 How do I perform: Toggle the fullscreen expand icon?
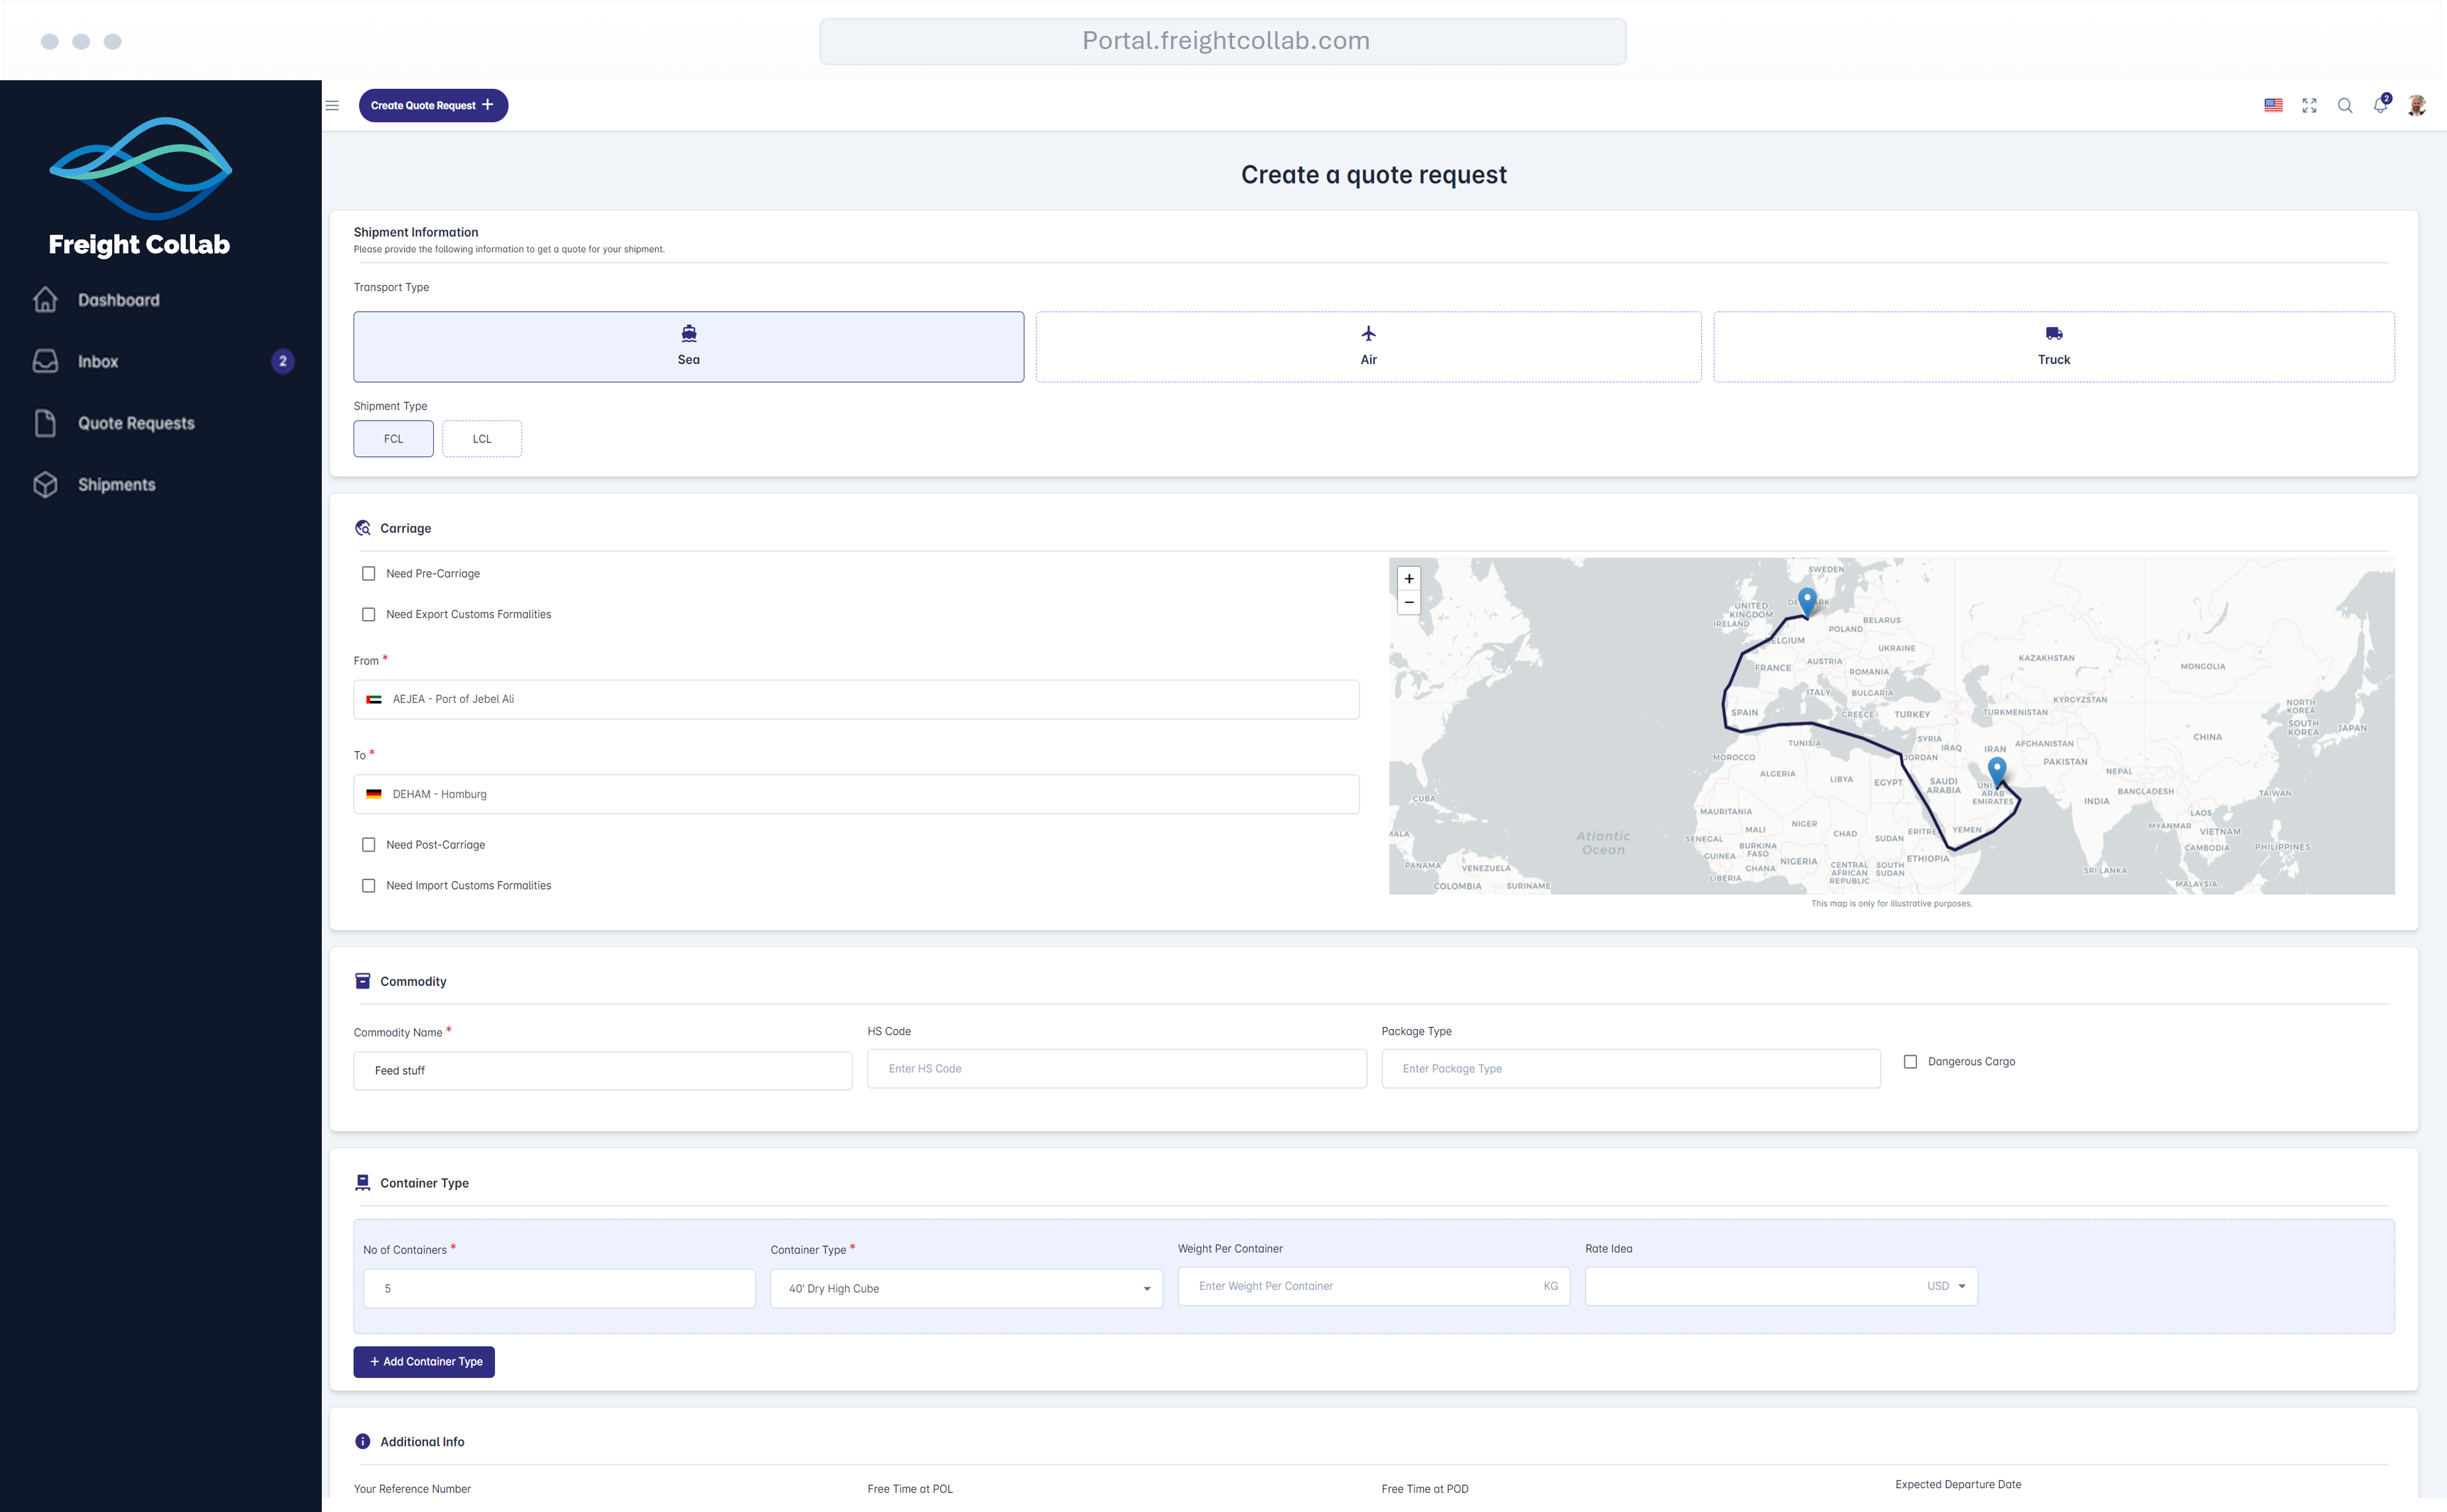click(2309, 106)
